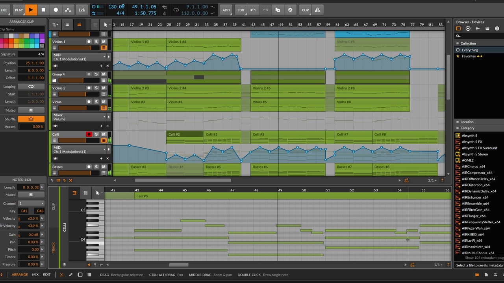Viewport: 504px width, 283px height.
Task: Click the Undo arrow icon
Action: point(253,10)
